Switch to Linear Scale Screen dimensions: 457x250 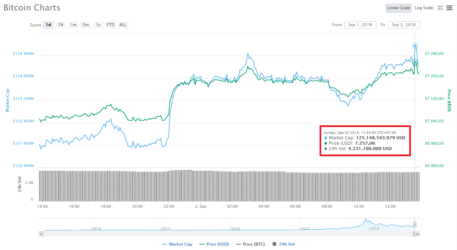click(398, 8)
